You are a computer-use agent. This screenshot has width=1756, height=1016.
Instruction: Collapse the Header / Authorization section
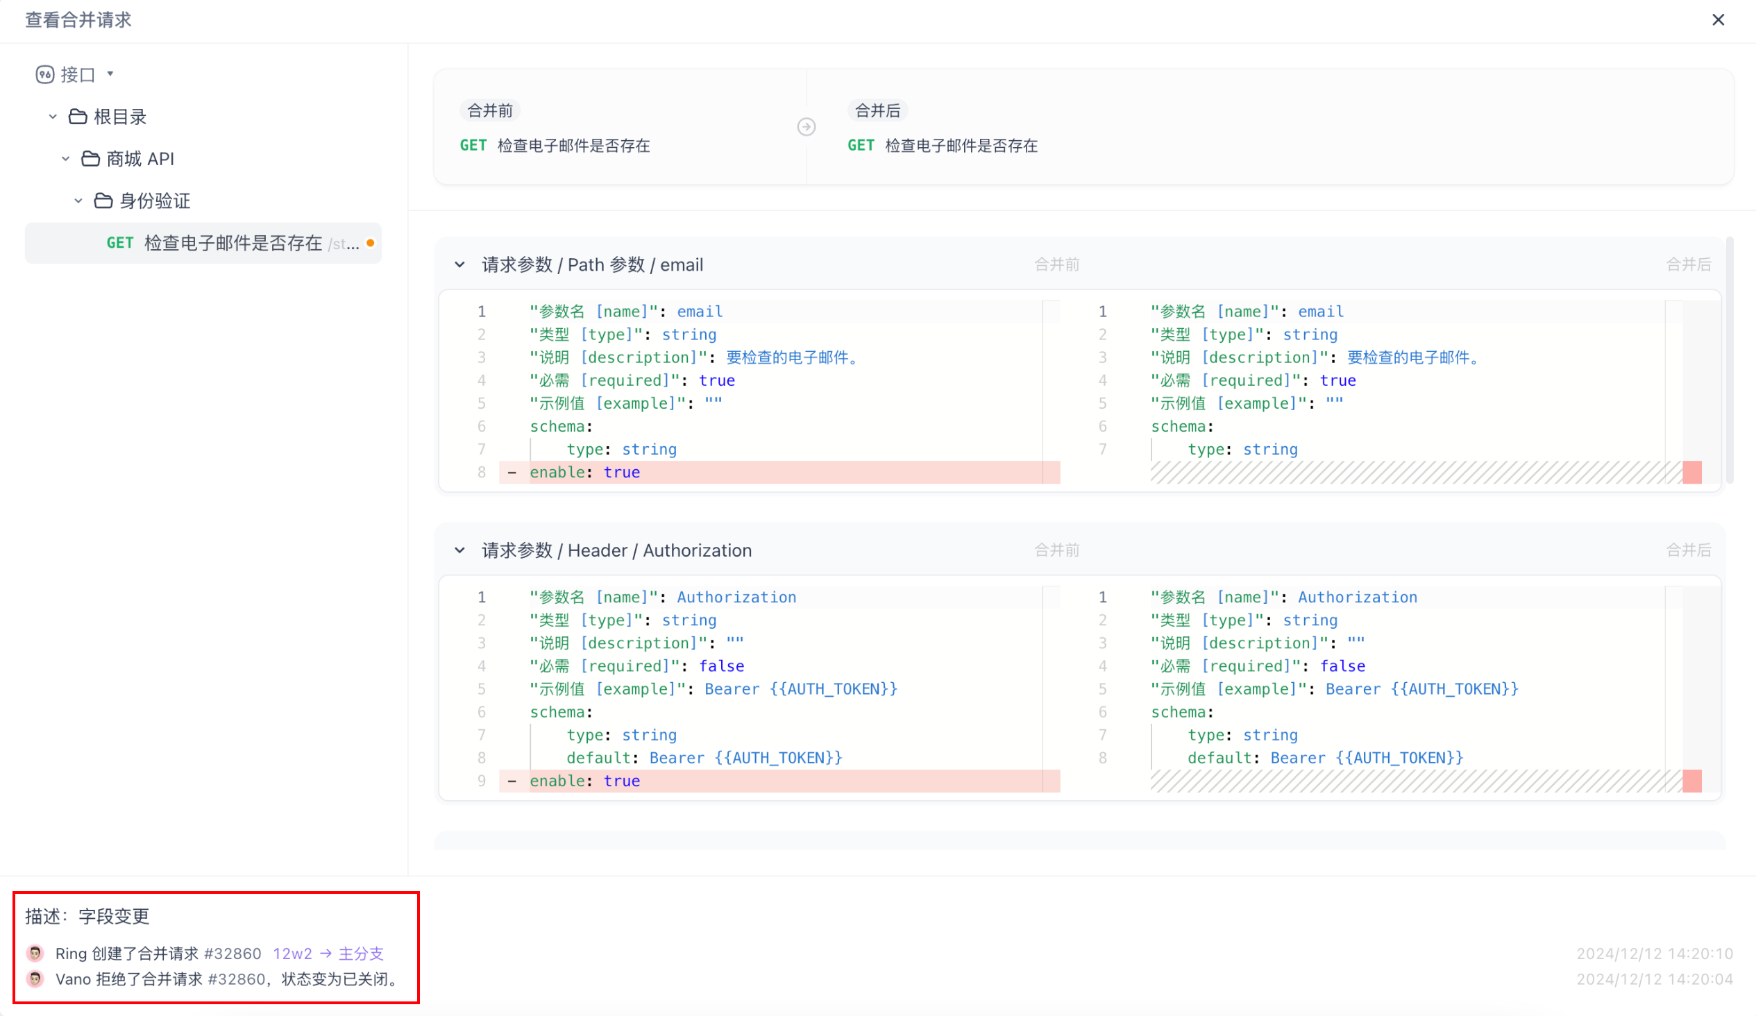(x=460, y=550)
